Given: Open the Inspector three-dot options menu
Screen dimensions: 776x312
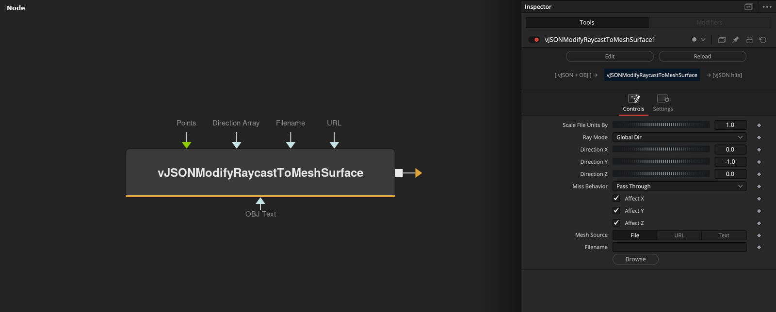Looking at the screenshot, I should point(767,7).
